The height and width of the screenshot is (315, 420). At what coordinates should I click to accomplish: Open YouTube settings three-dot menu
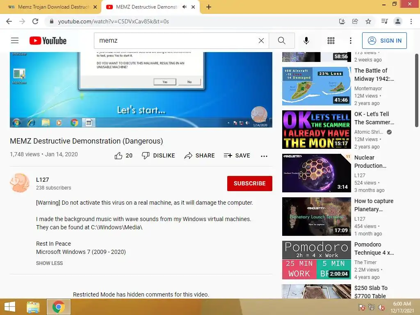pyautogui.click(x=350, y=41)
